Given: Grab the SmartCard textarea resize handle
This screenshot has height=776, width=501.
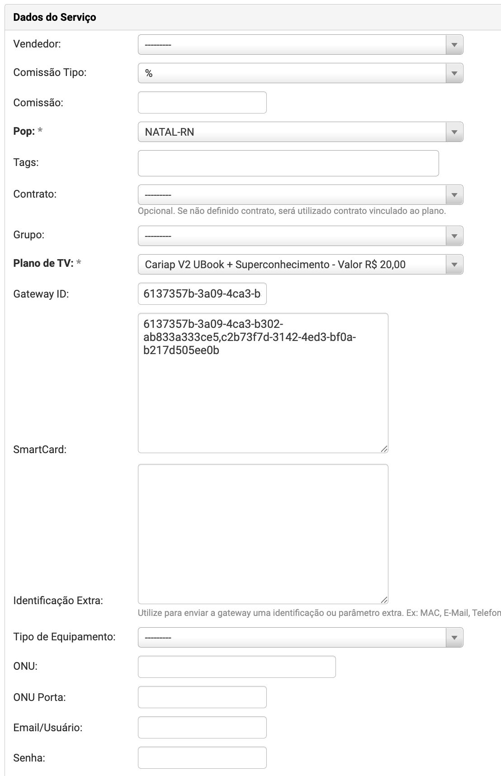Looking at the screenshot, I should (x=384, y=449).
